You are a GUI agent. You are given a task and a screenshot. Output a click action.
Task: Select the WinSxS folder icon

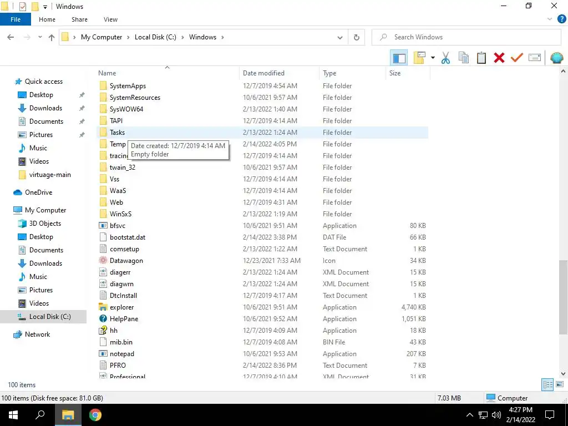103,214
